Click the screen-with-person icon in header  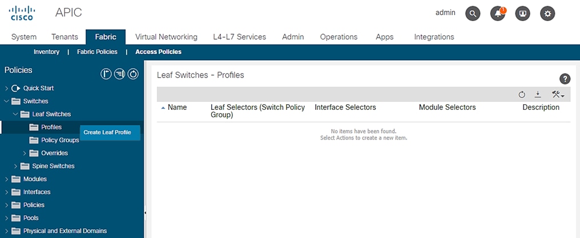(x=522, y=14)
